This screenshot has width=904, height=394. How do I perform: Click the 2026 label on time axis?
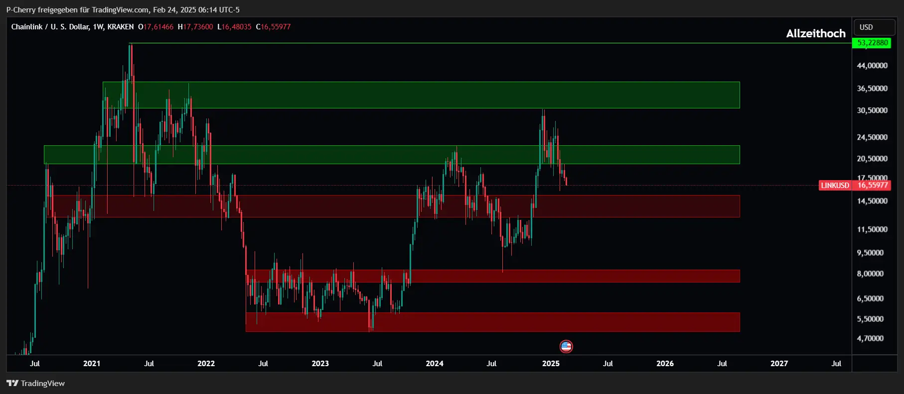[665, 364]
